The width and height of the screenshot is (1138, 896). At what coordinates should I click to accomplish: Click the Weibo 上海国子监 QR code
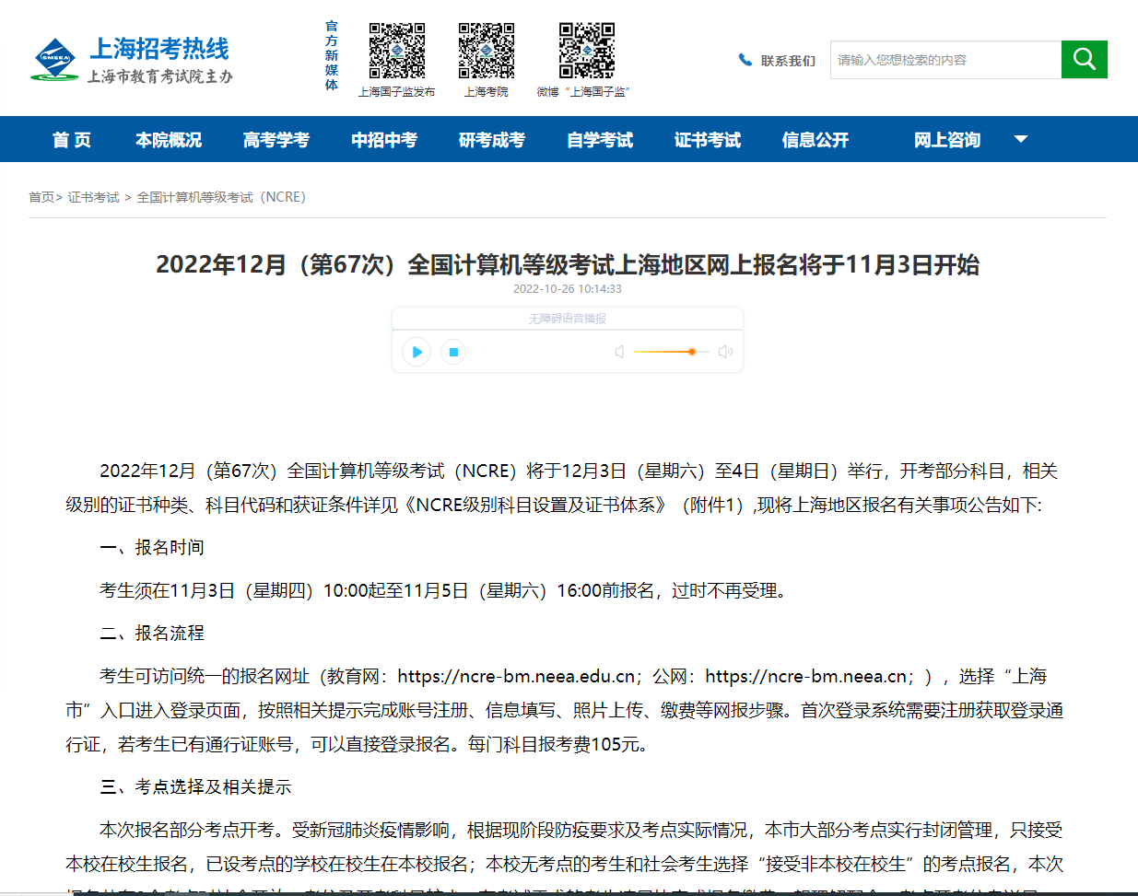586,51
